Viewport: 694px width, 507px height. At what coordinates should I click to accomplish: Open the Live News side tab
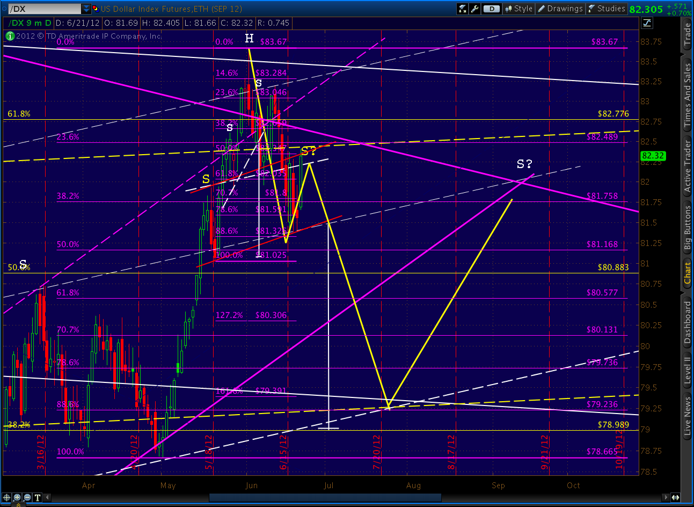coord(688,415)
